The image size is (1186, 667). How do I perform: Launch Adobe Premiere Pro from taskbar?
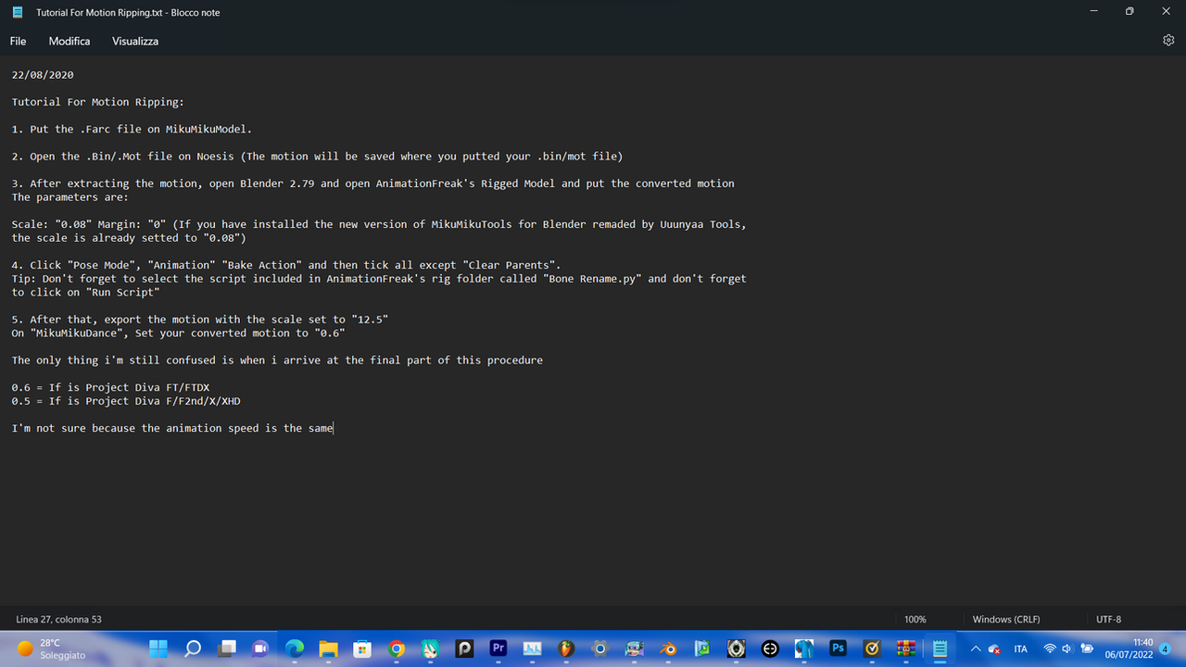point(498,648)
